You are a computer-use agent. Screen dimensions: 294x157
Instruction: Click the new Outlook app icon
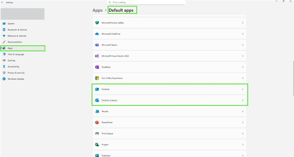(97, 89)
